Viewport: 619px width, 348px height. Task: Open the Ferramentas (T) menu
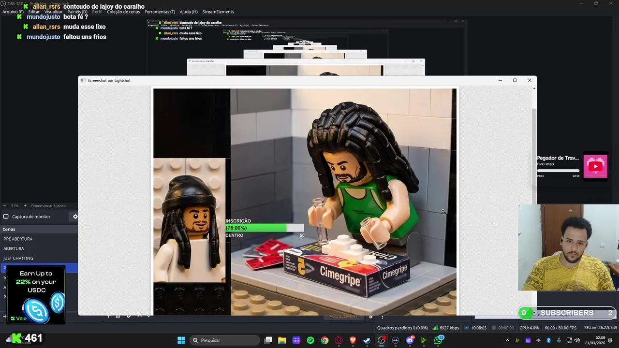pos(160,12)
